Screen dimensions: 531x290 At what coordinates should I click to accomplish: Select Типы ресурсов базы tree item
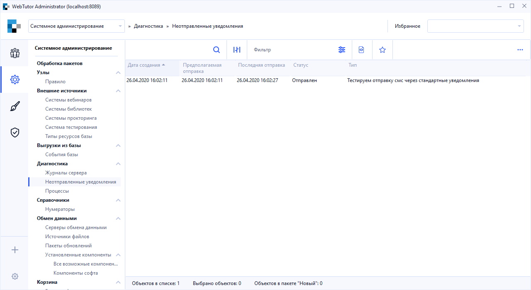68,136
